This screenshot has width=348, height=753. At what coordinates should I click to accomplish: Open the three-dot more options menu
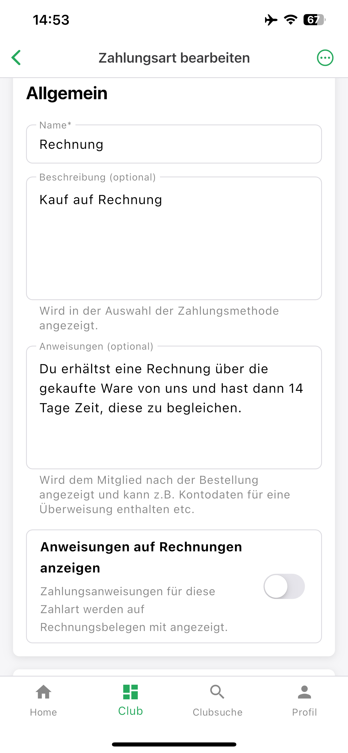pyautogui.click(x=325, y=57)
